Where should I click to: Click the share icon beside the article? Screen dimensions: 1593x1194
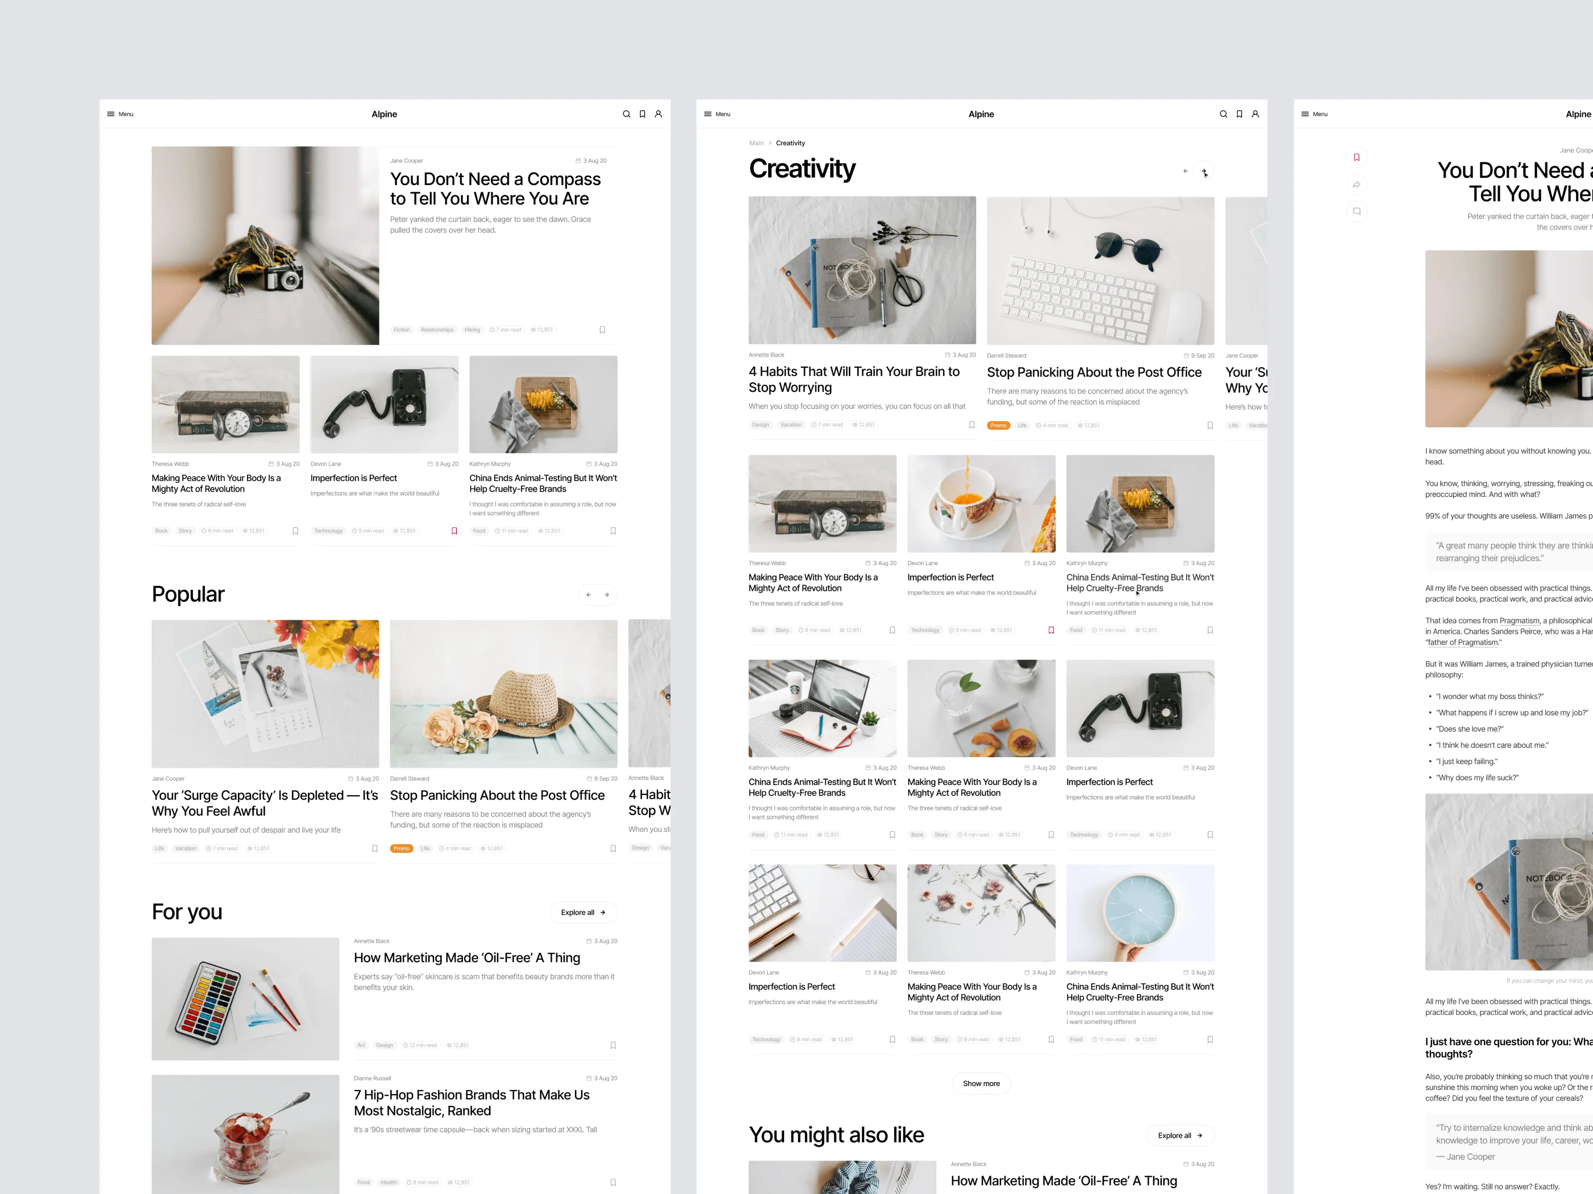pyautogui.click(x=1357, y=185)
